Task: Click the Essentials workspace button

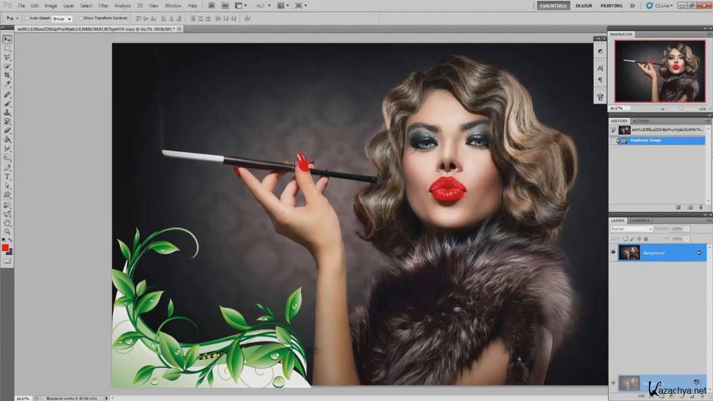Action: pyautogui.click(x=553, y=6)
